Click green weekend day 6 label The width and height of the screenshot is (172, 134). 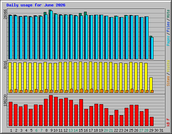[36, 130]
